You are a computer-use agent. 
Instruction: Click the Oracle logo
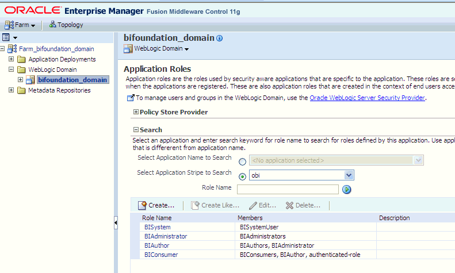[33, 10]
